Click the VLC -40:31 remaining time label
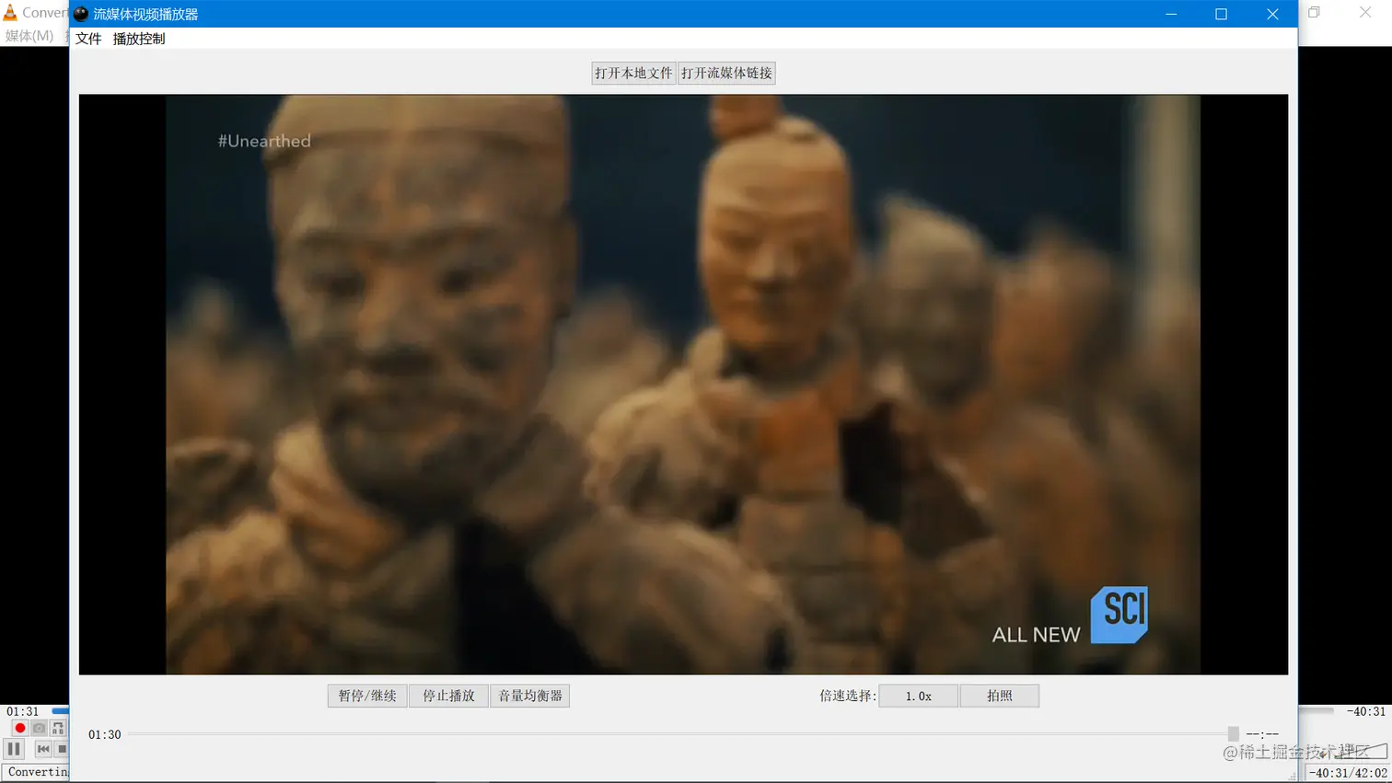 coord(1366,711)
